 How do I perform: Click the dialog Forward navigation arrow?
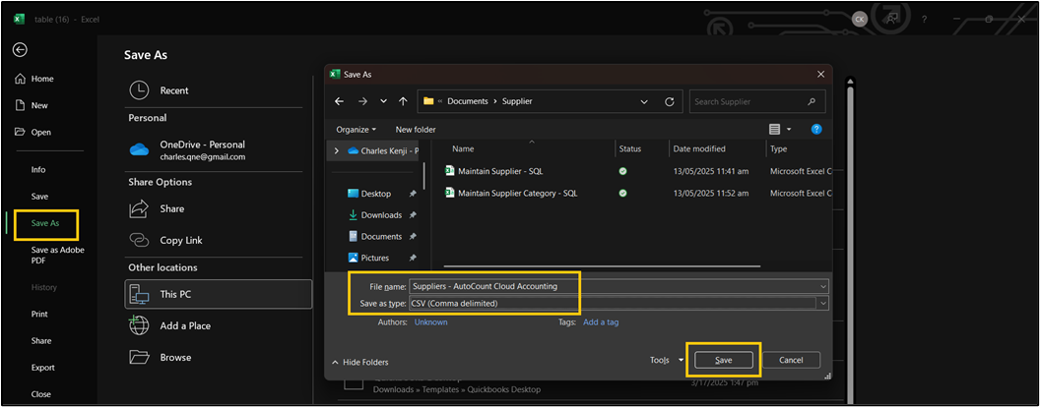coord(362,101)
